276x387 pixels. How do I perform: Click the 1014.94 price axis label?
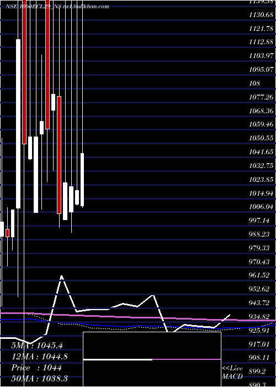[x=261, y=193]
